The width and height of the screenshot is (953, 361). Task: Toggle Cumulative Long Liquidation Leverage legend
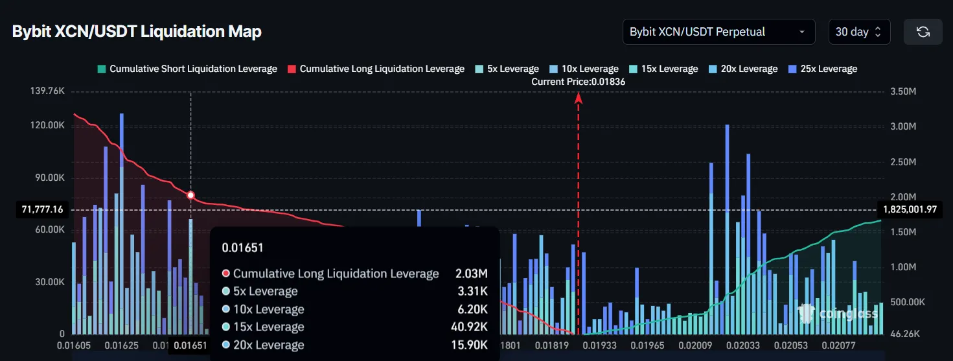(x=376, y=69)
